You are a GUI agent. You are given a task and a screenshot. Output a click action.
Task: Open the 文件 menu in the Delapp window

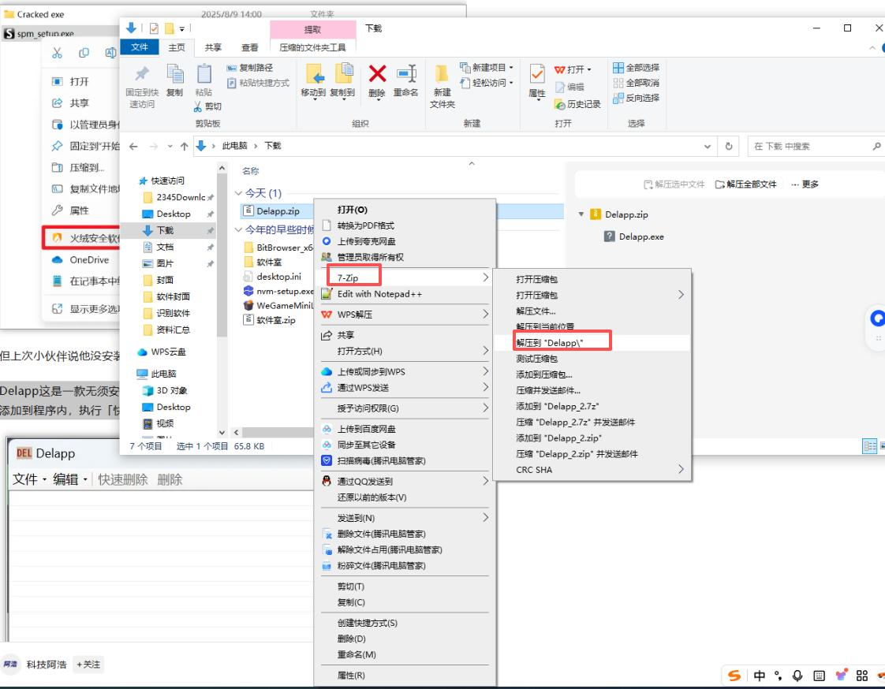[x=28, y=479]
